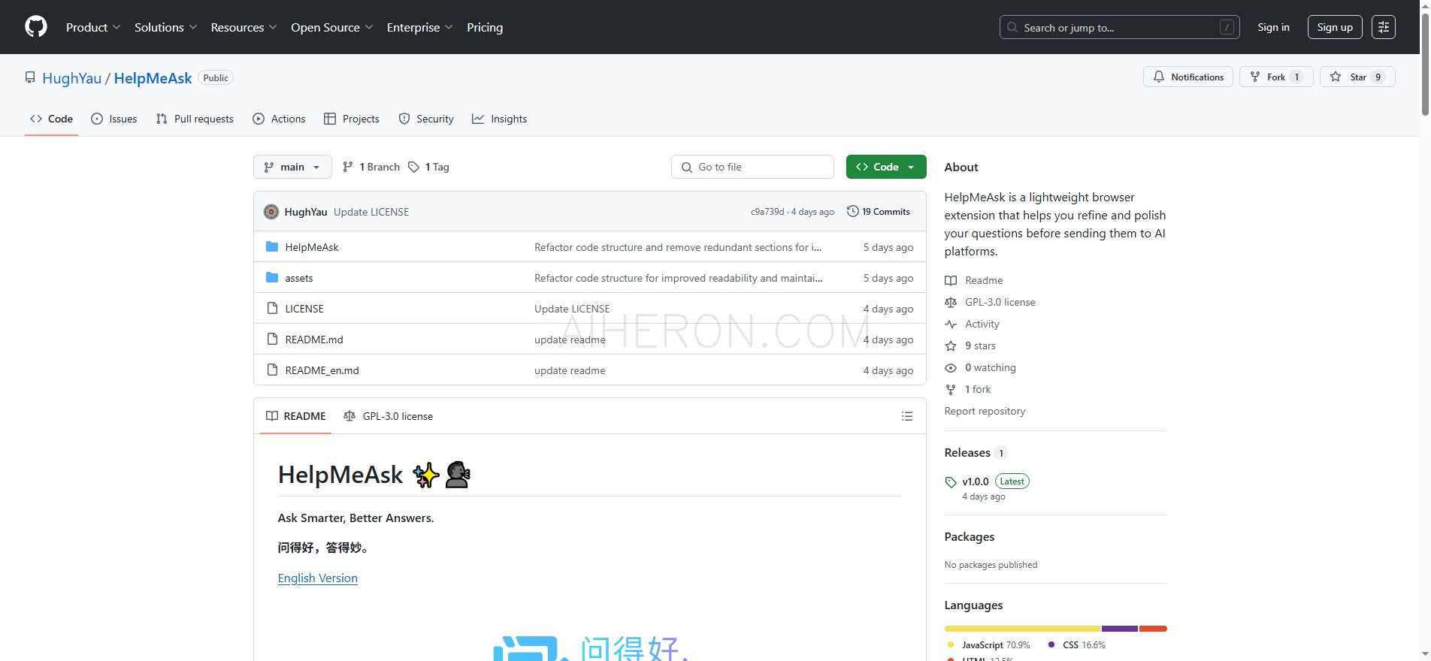This screenshot has width=1431, height=661.
Task: View the 1 Tag link
Action: (428, 167)
